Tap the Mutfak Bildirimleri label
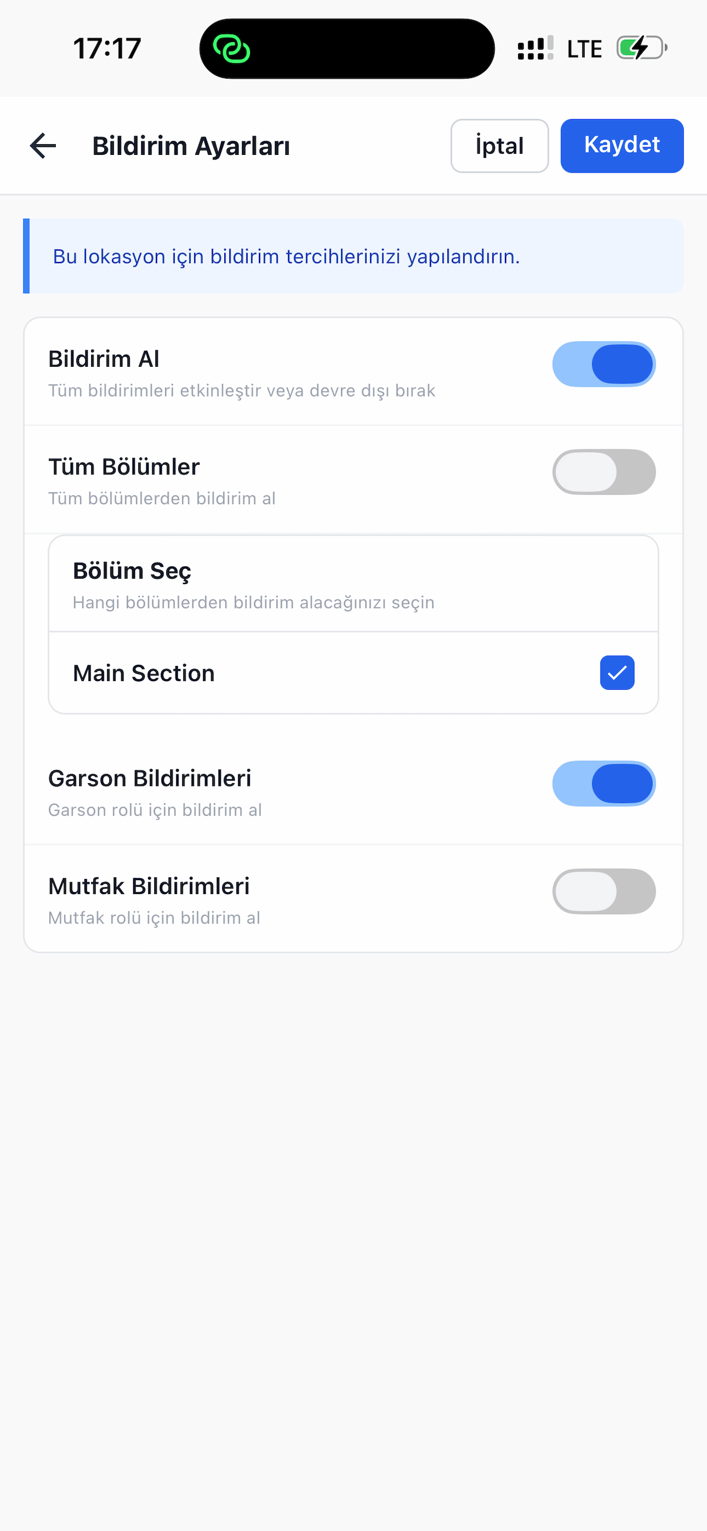 (149, 886)
